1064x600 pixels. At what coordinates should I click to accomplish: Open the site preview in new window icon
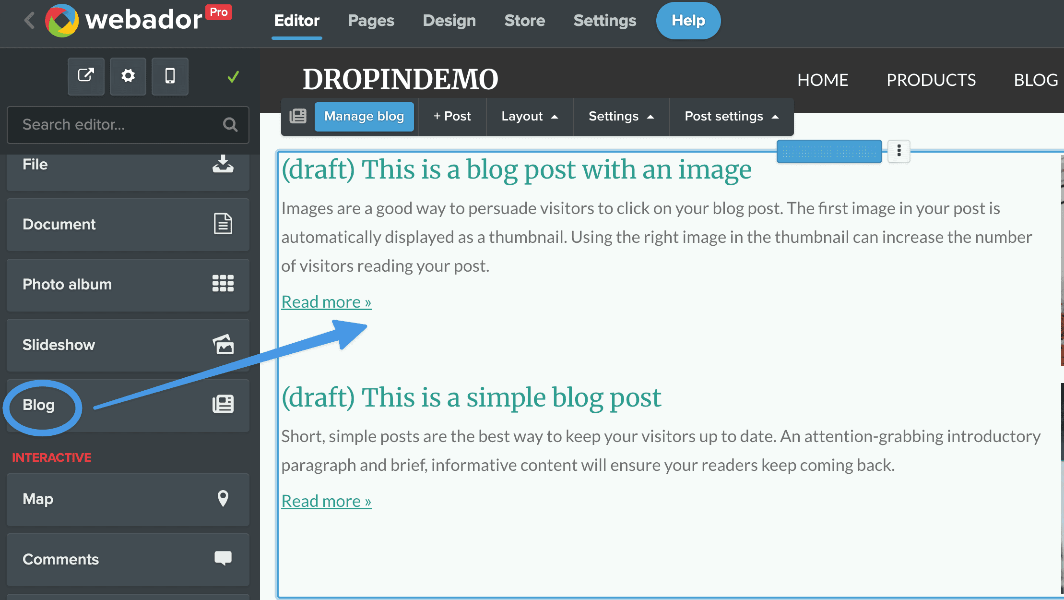pos(86,76)
